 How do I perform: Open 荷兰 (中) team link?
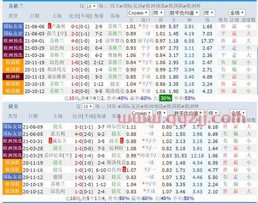pyautogui.click(x=57, y=34)
